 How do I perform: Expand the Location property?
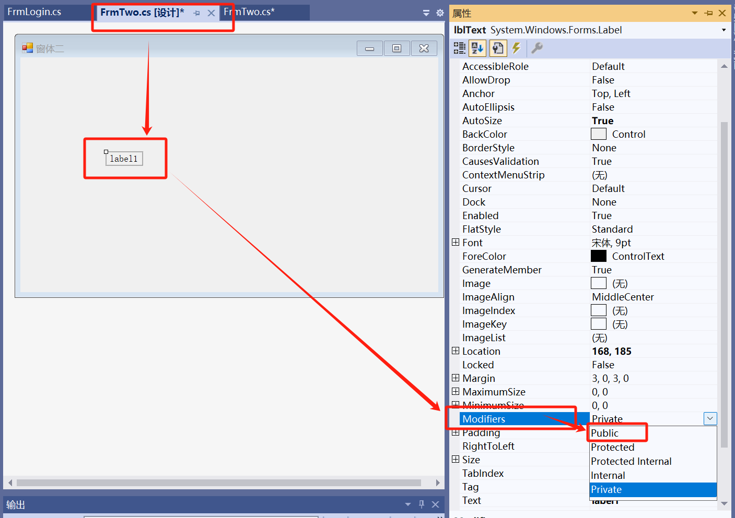tap(456, 351)
